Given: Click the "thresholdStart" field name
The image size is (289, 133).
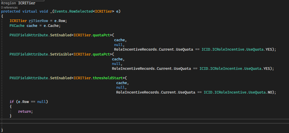Looking at the screenshot, I should coord(108,78).
